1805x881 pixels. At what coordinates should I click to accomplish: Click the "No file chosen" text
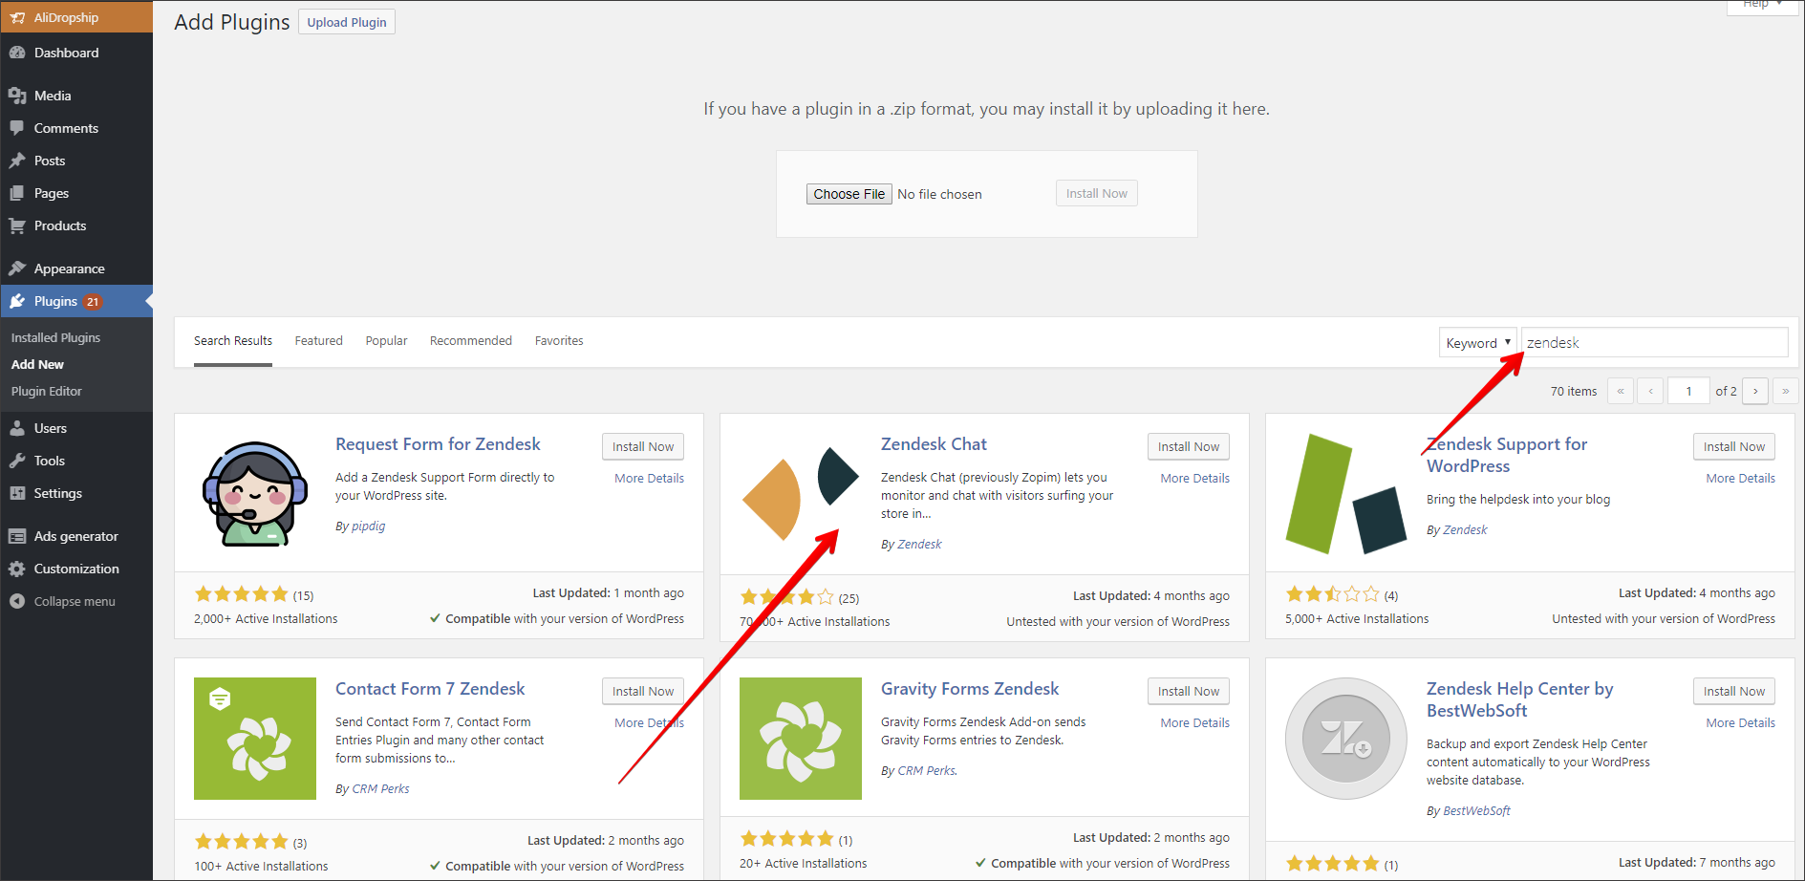click(939, 194)
